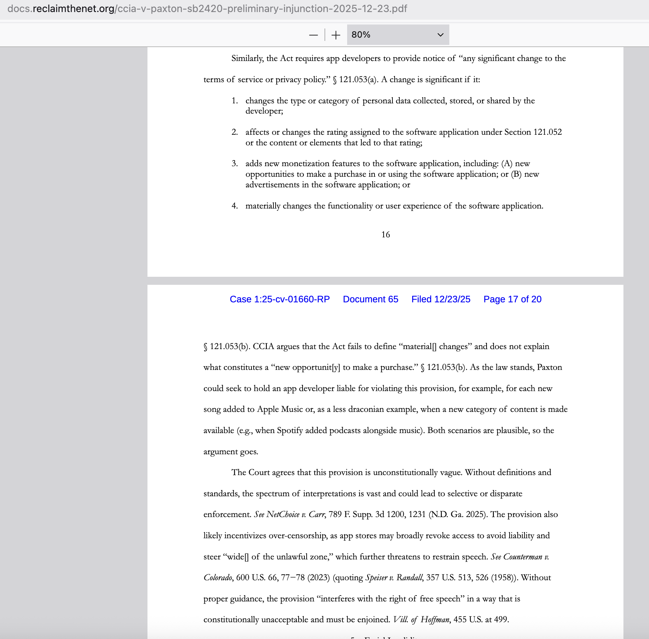Click the address bar URL

207,9
